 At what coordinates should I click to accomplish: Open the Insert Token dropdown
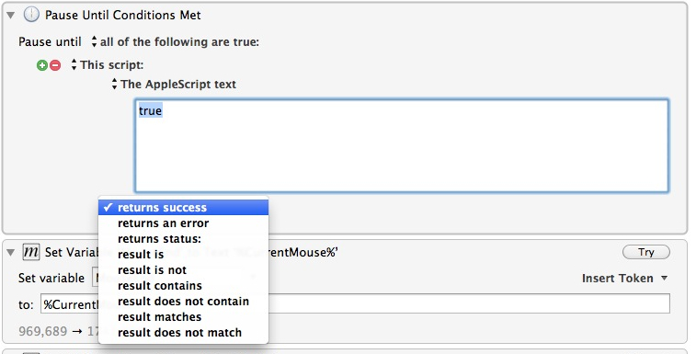624,278
